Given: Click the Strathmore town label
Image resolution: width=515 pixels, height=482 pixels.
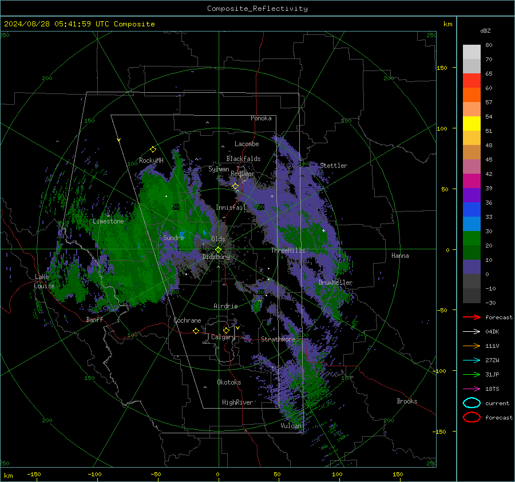Looking at the screenshot, I should pyautogui.click(x=278, y=339).
